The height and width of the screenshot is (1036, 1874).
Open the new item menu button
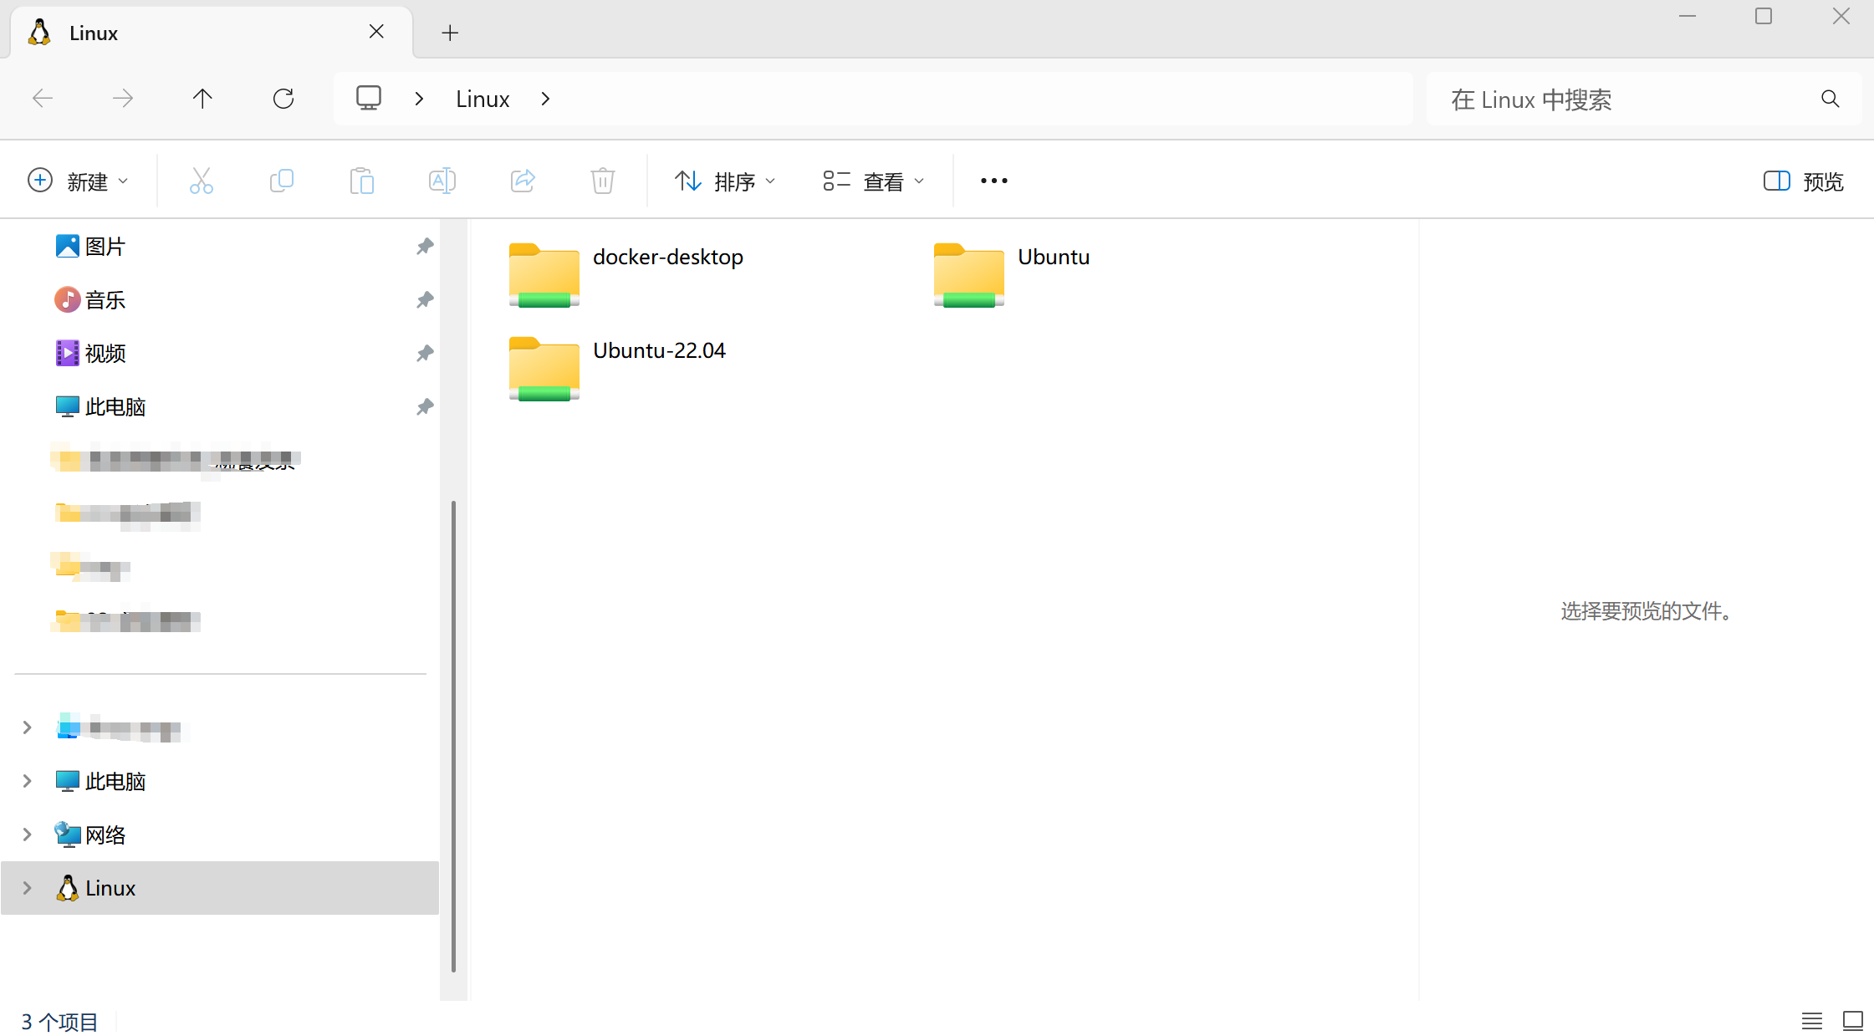pos(78,181)
